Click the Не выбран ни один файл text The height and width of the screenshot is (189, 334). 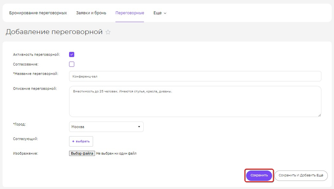pyautogui.click(x=116, y=153)
